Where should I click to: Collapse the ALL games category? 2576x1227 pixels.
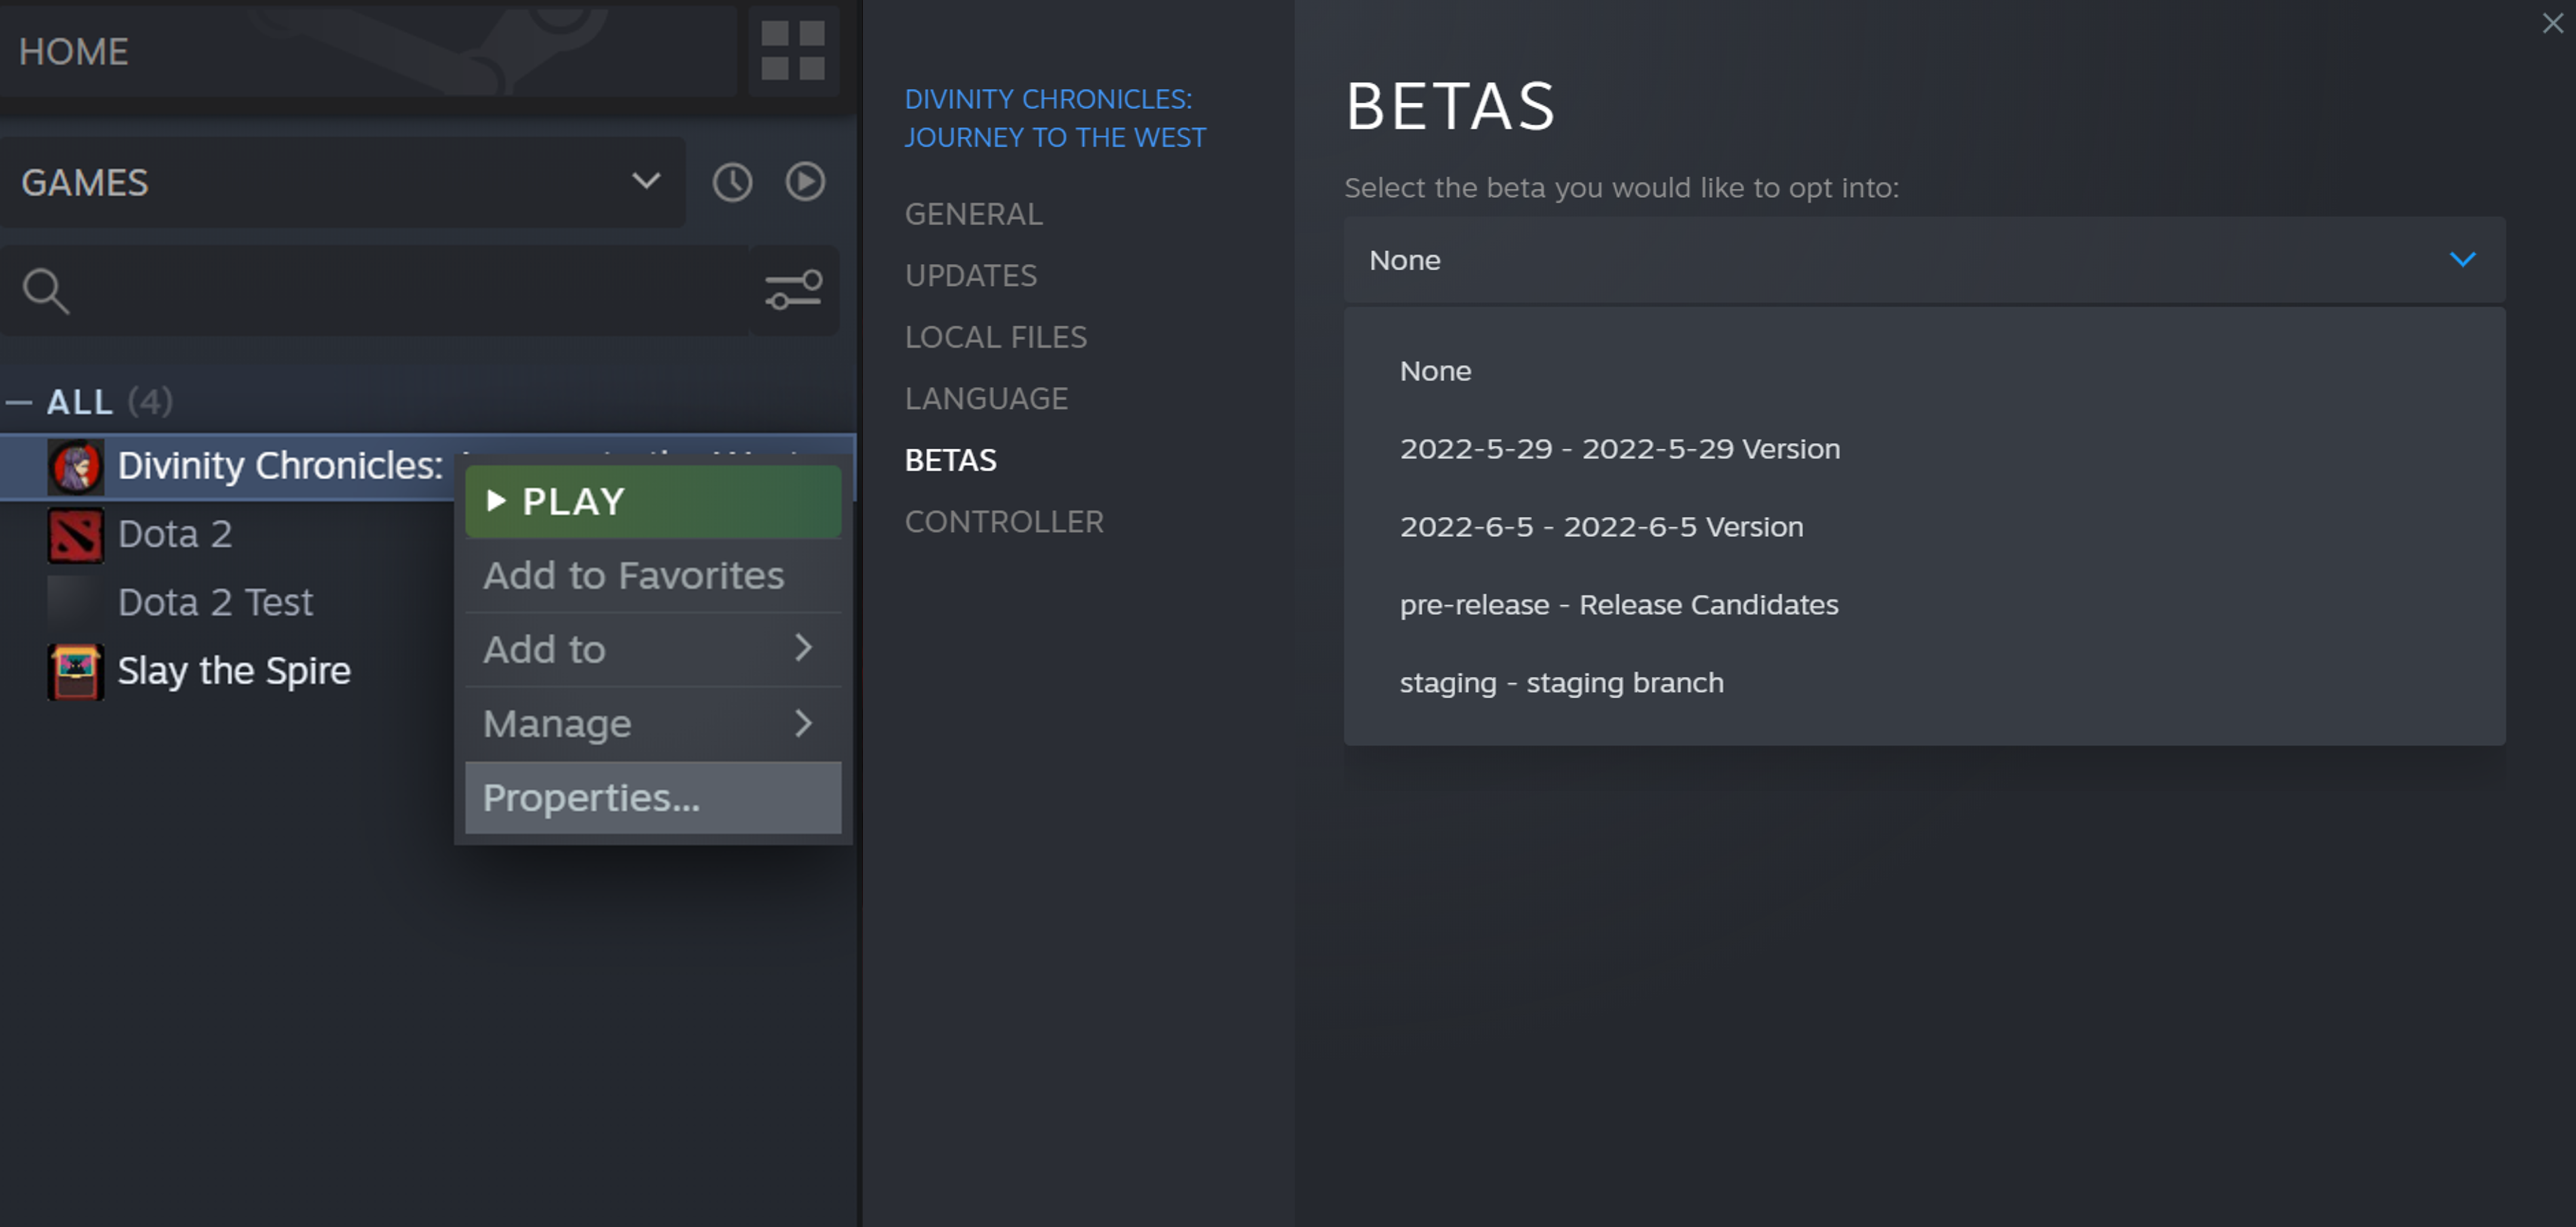(19, 403)
